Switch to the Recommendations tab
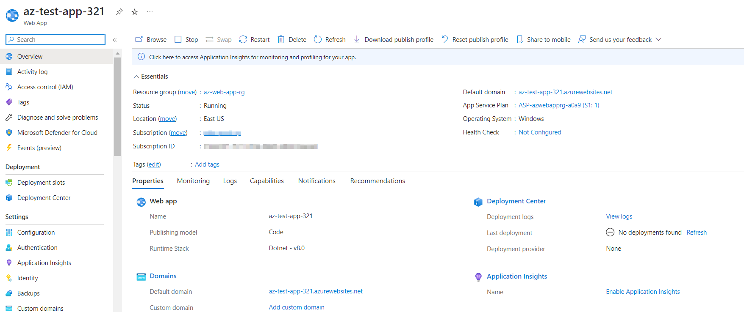744x312 pixels. tap(378, 181)
